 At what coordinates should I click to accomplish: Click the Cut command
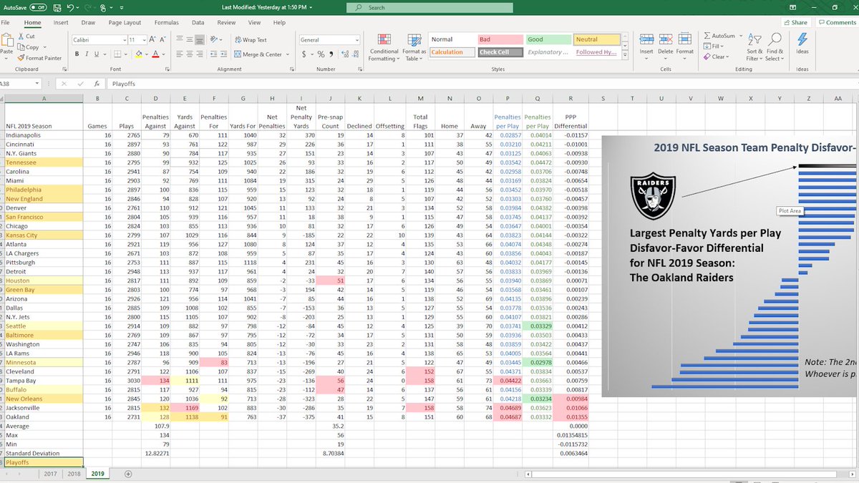pyautogui.click(x=26, y=36)
